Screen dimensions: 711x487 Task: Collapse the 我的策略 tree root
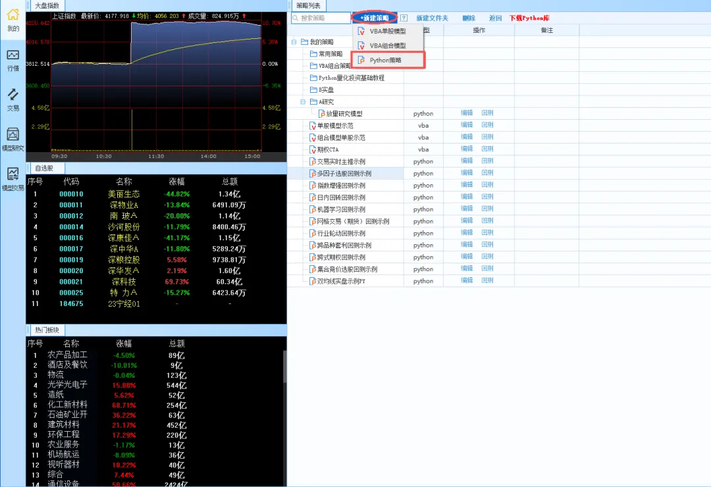click(x=294, y=41)
